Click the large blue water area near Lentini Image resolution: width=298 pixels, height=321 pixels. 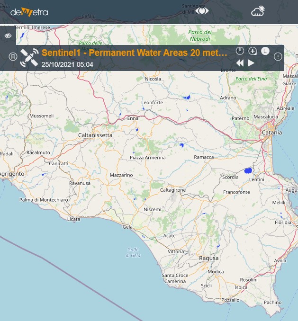[x=248, y=170]
